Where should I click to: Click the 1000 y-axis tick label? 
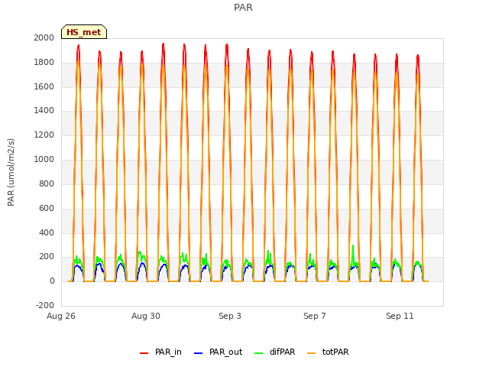point(44,160)
